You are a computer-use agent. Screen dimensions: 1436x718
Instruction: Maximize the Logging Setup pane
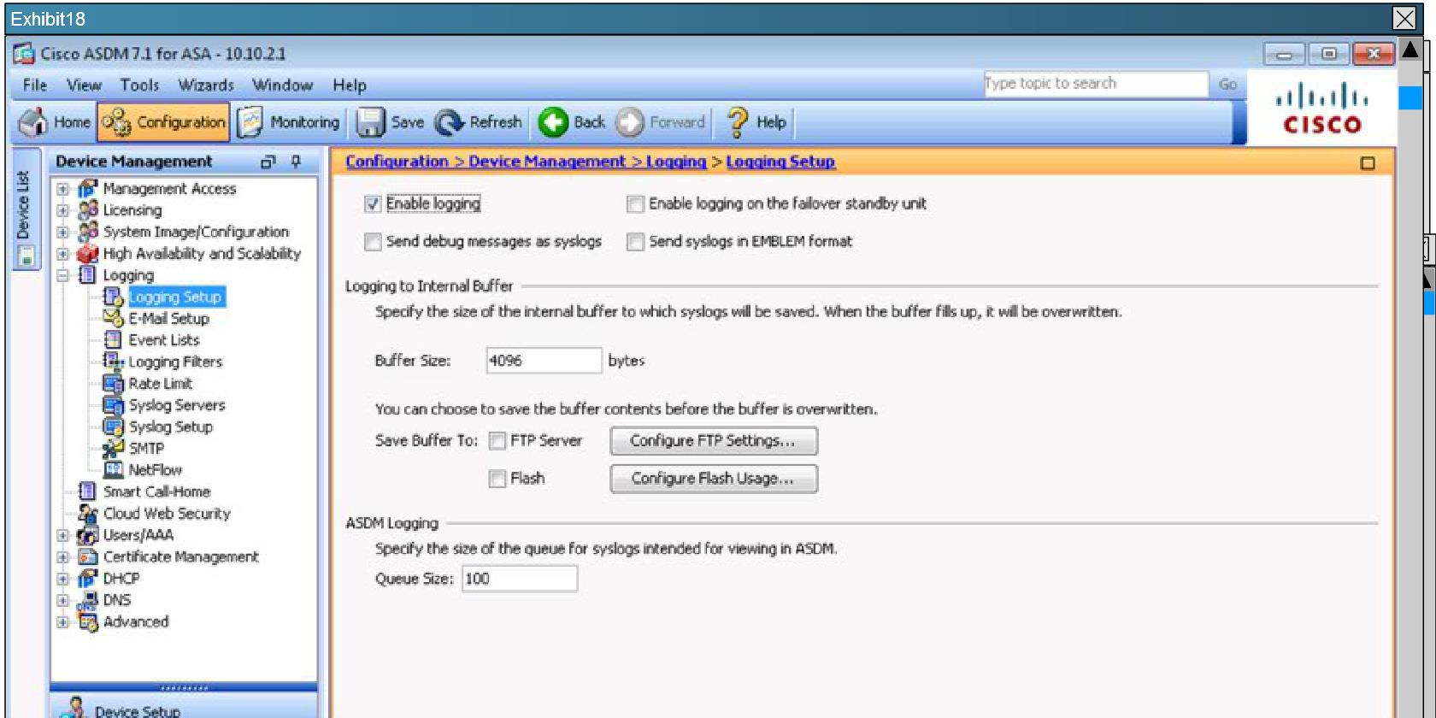pyautogui.click(x=1368, y=162)
